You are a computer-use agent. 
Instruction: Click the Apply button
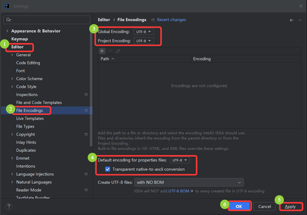click(290, 206)
